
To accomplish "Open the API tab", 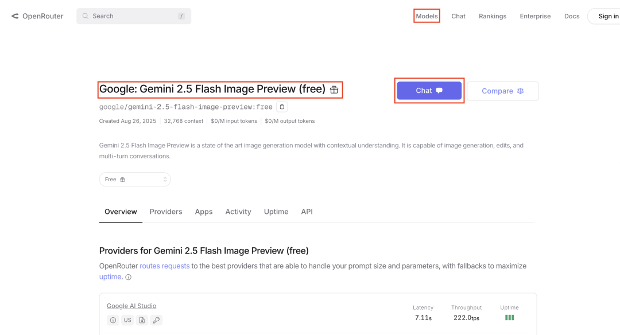I will pos(307,212).
